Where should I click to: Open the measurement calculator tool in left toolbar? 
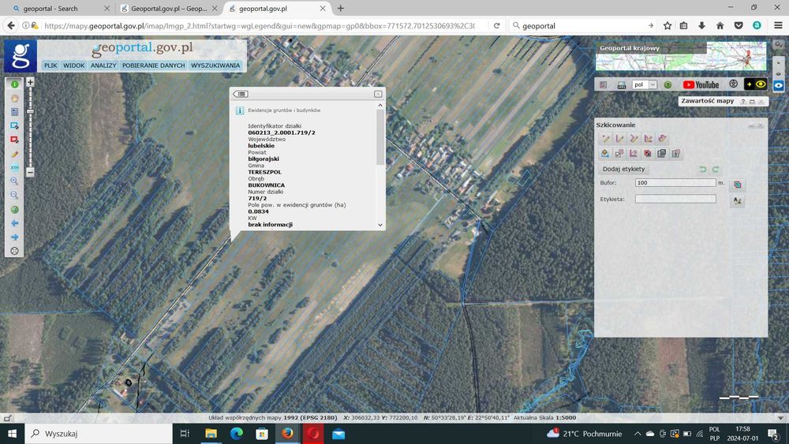click(14, 112)
